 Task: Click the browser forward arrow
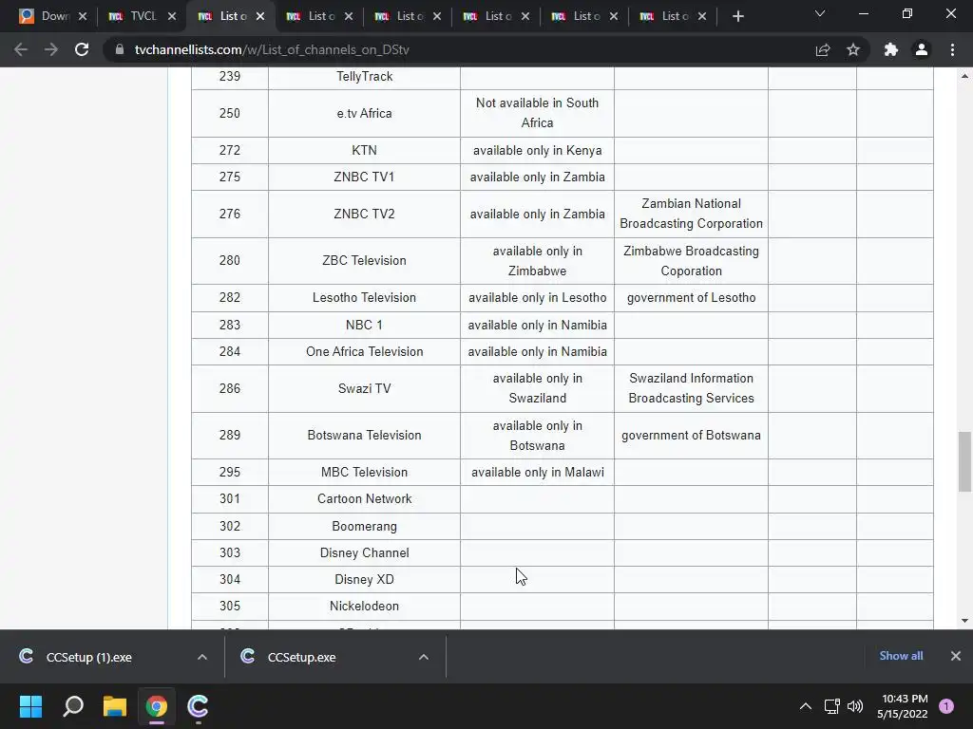coord(51,49)
